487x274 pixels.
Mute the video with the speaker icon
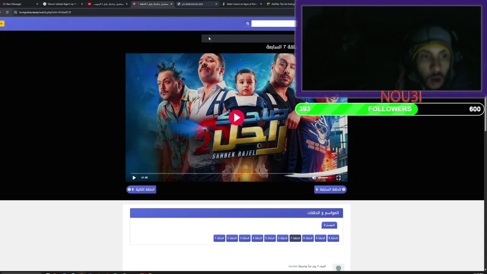point(314,178)
